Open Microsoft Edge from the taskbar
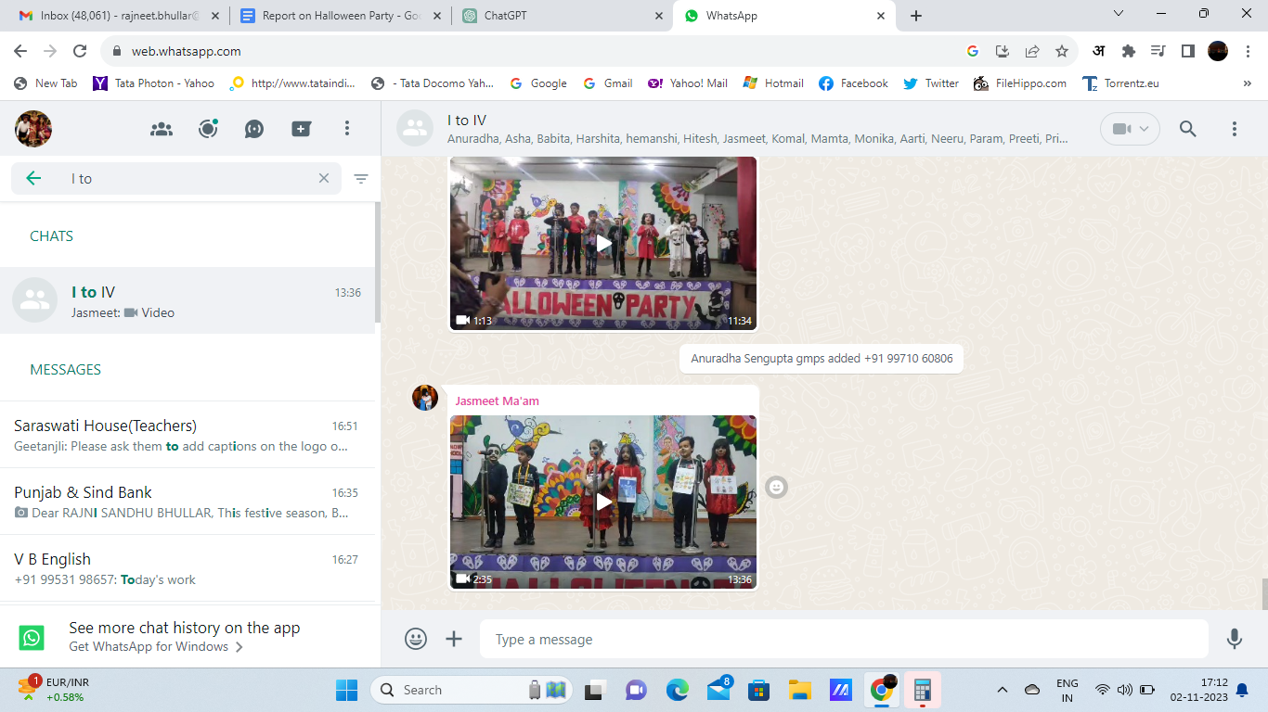This screenshot has height=712, width=1268. point(678,690)
